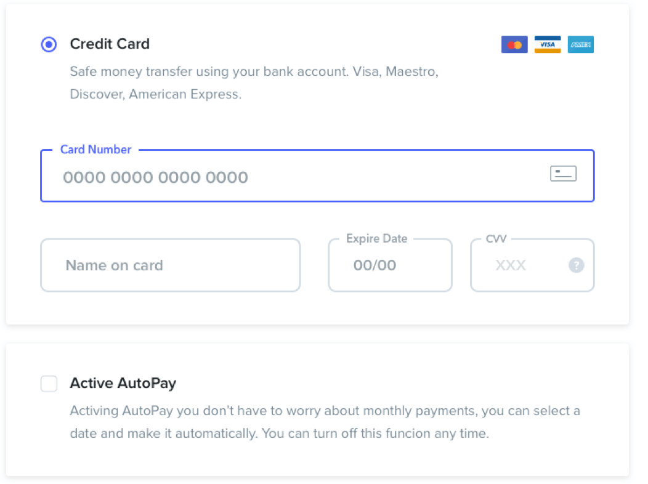Click the card icon inside Card Number field
The width and height of the screenshot is (648, 484).
[562, 173]
